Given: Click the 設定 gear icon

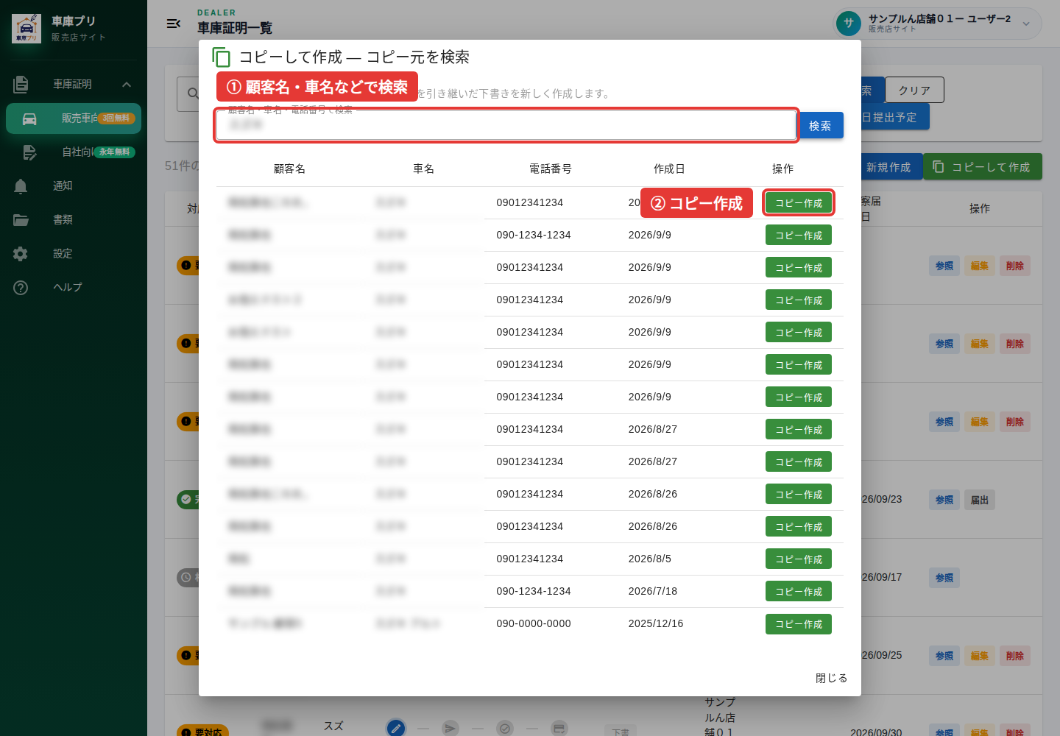Looking at the screenshot, I should [21, 254].
